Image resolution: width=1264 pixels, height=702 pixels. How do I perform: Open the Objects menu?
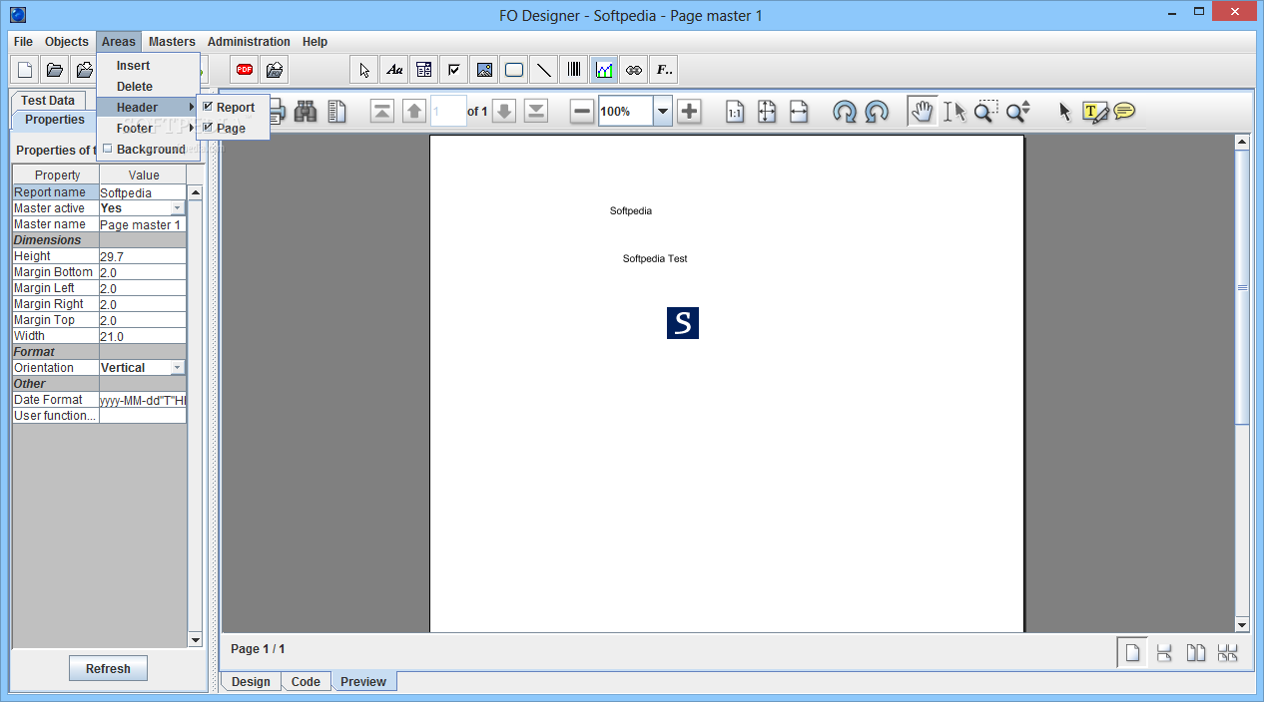click(x=67, y=42)
